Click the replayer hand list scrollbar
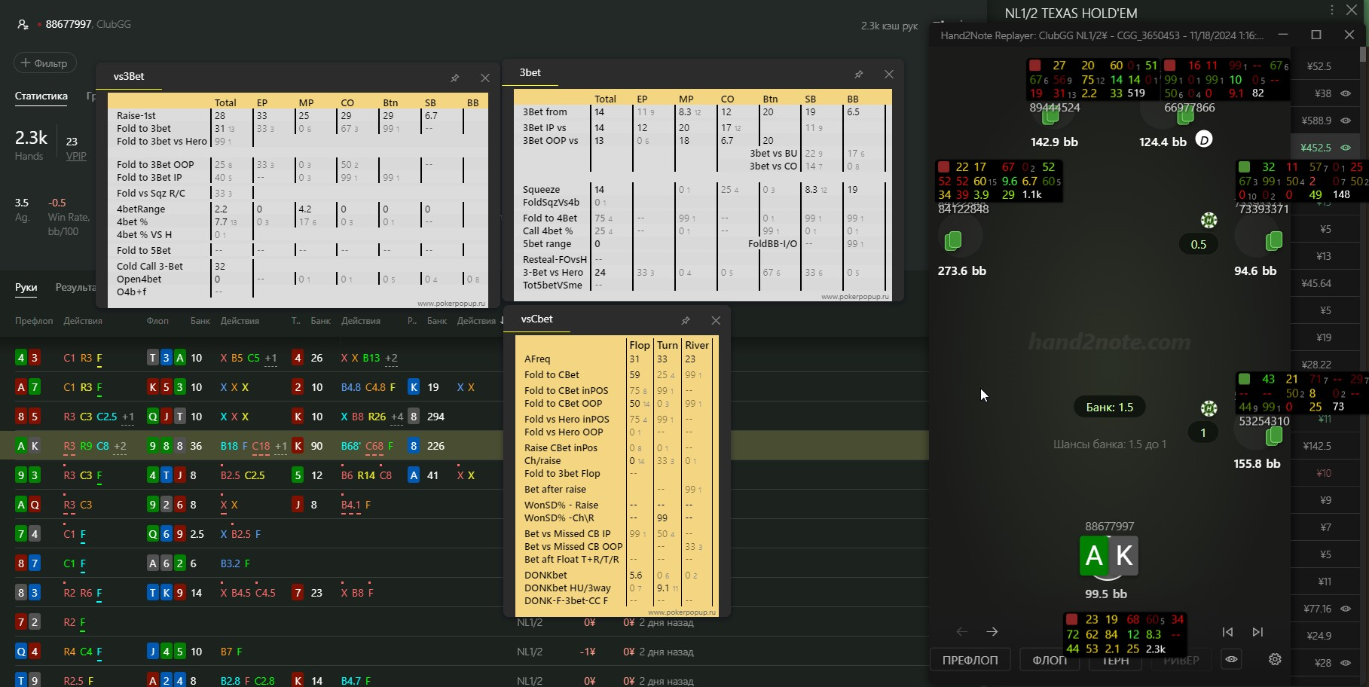This screenshot has width=1369, height=687. click(x=1363, y=54)
